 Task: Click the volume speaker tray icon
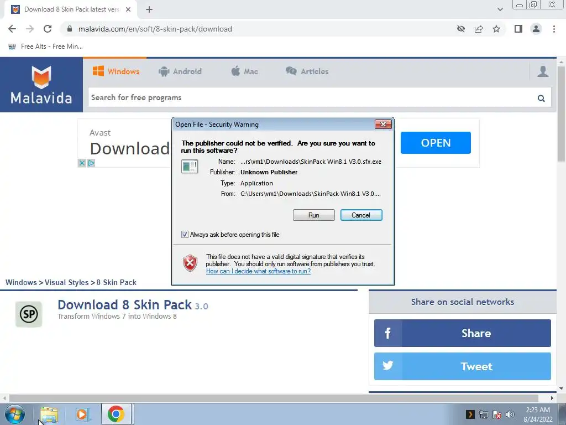point(510,414)
